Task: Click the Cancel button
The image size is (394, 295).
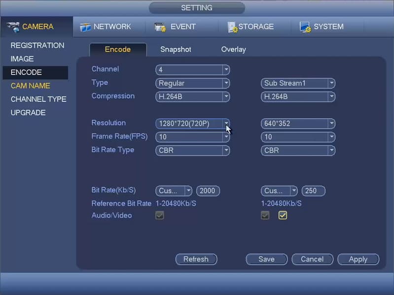Action: tap(312, 259)
